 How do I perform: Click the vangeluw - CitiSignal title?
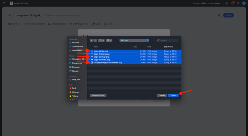(29, 15)
